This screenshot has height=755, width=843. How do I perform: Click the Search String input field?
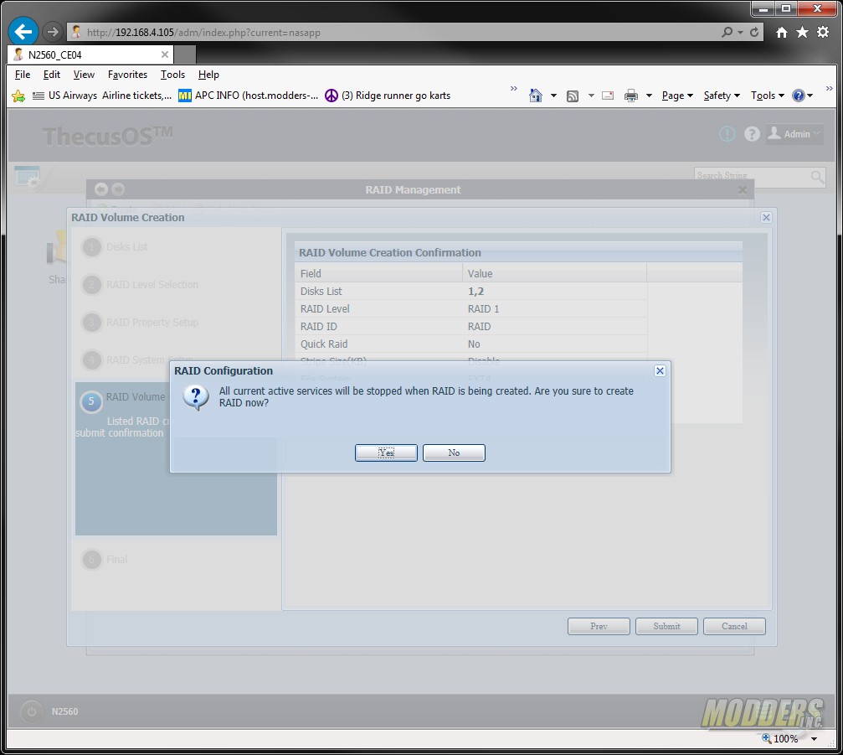(752, 176)
